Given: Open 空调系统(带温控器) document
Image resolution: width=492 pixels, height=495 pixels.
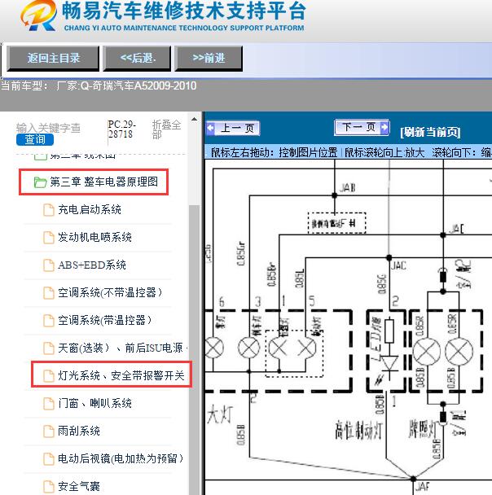Looking at the screenshot, I should [x=104, y=321].
